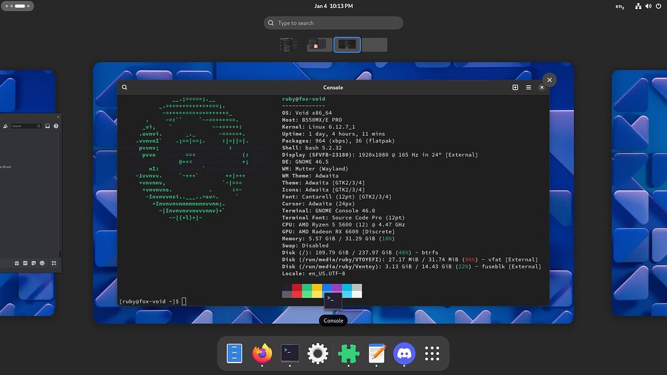The width and height of the screenshot is (667, 375).
Task: Open volume icon in top bar
Action: (x=648, y=6)
